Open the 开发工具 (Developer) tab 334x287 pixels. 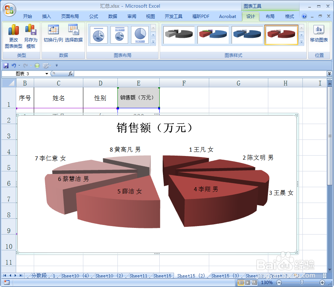click(174, 17)
